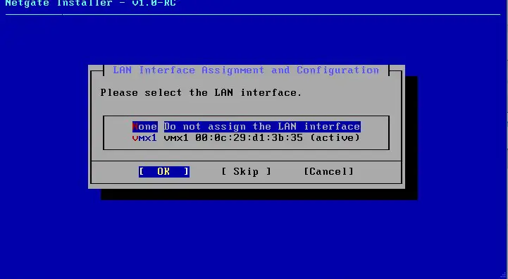Click the Netgate Installer header text

tap(90, 4)
